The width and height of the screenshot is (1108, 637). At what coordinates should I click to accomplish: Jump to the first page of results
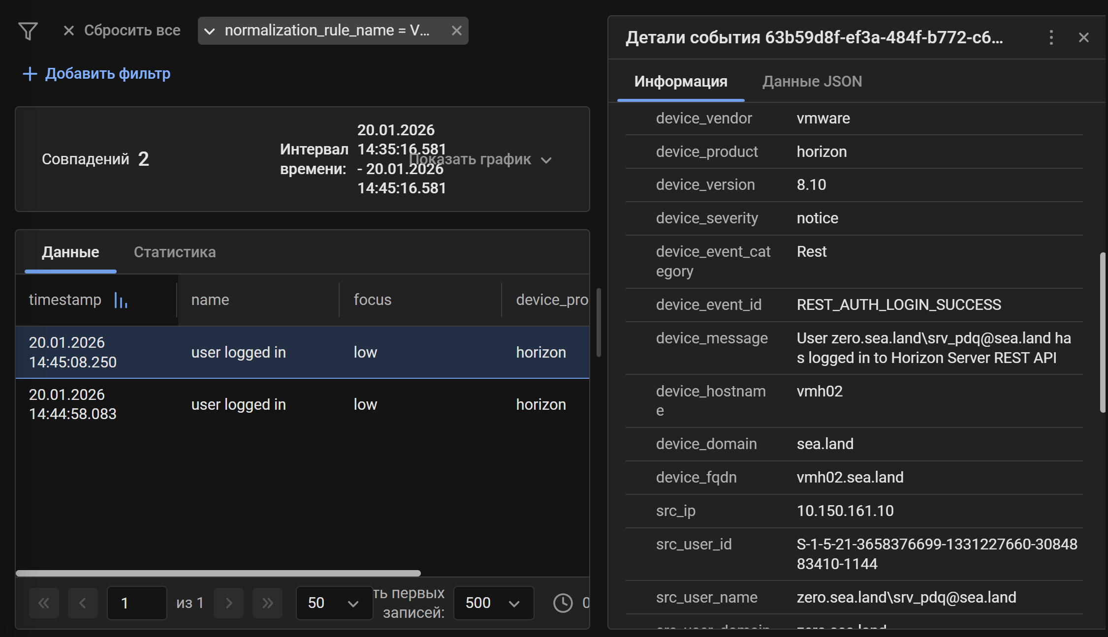point(44,603)
